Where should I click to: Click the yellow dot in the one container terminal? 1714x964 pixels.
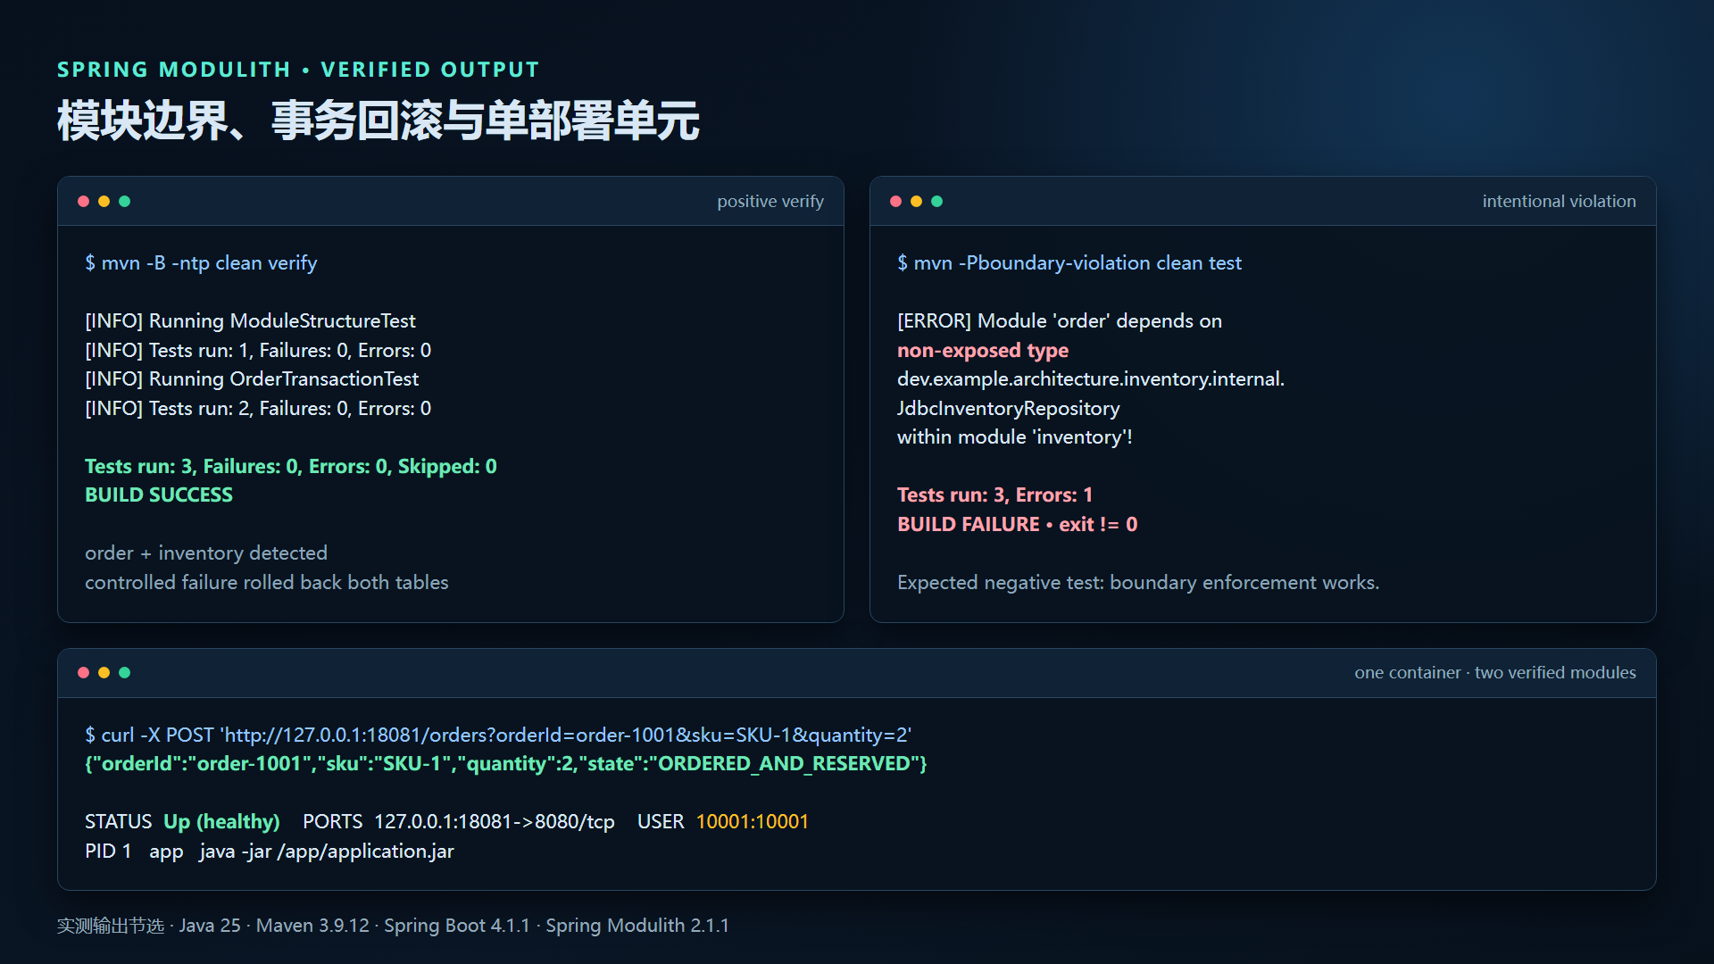point(104,673)
